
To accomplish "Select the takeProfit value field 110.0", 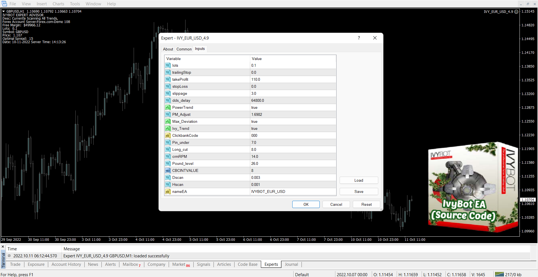I will pyautogui.click(x=293, y=79).
